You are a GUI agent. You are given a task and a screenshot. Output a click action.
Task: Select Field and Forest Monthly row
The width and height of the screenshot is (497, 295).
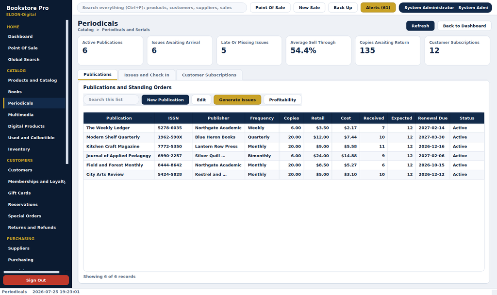[283, 165]
